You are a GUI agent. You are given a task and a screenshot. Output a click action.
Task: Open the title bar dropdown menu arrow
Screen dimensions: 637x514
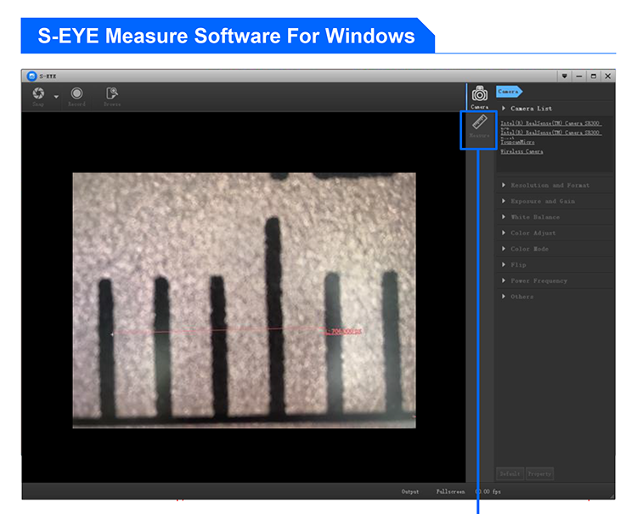tap(565, 76)
